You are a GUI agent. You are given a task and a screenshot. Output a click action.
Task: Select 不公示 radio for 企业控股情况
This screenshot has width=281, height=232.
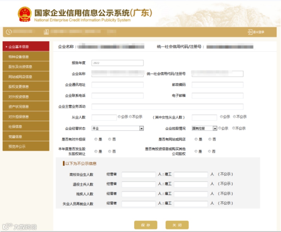(x=233, y=128)
